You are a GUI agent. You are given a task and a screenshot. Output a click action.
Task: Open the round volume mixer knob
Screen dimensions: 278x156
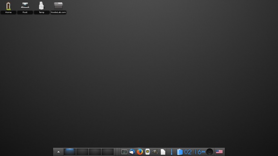[x=210, y=152]
